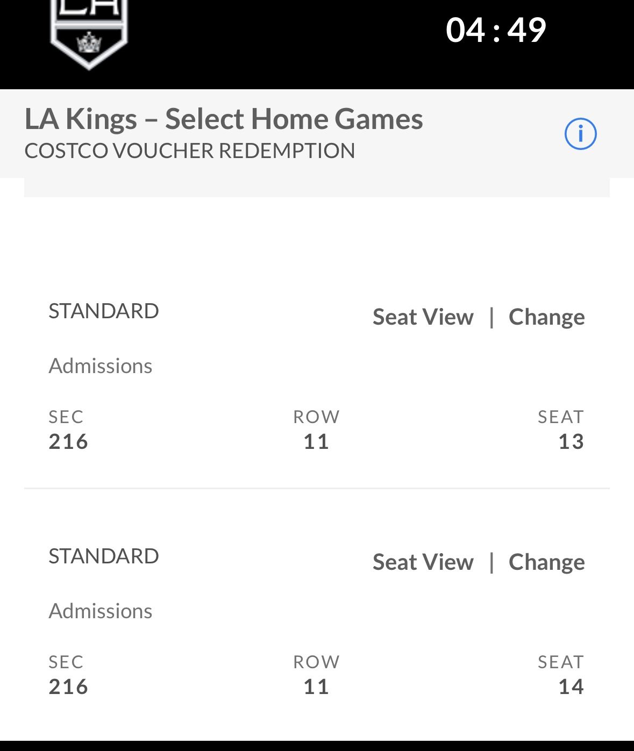Tap the seat number 14
The width and height of the screenshot is (634, 751).
pyautogui.click(x=571, y=686)
